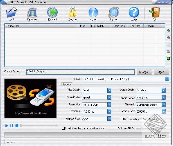The height and width of the screenshot is (146, 173).
Task: Open the Channels dropdown
Action: coord(164,105)
